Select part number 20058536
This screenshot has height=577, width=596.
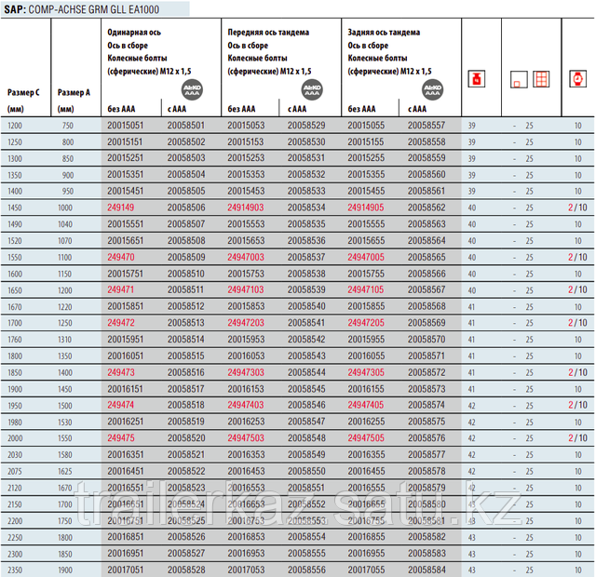(306, 241)
